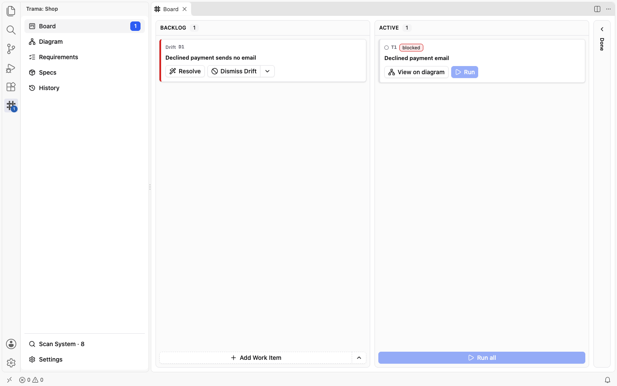Viewport: 617px width, 386px height.
Task: Open the Explorer files icon
Action: coord(11,11)
